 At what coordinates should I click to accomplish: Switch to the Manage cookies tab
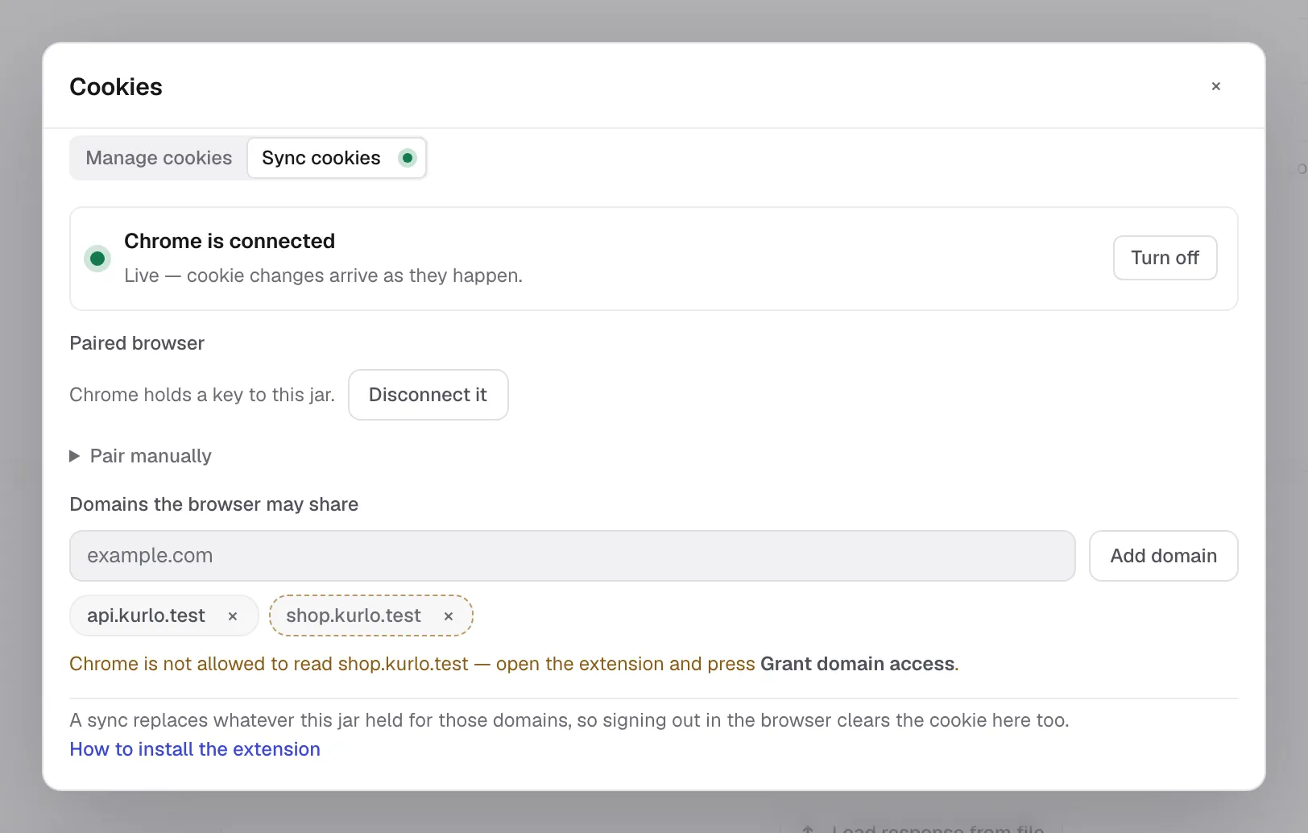(159, 158)
